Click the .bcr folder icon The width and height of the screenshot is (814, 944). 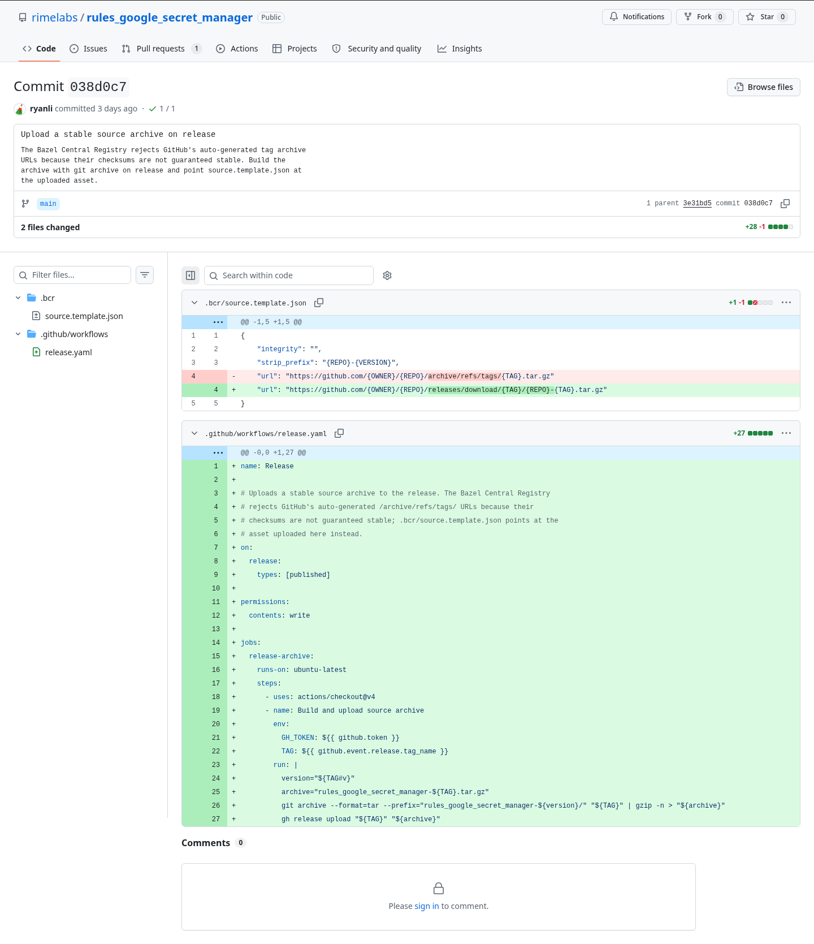[32, 298]
